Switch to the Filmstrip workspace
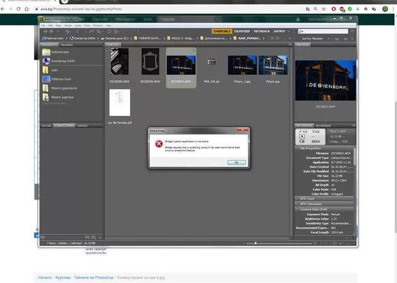Image resolution: width=397 pixels, height=283 pixels. tap(243, 31)
